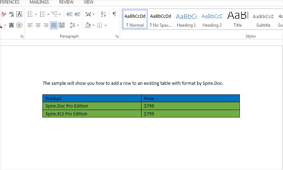Increase the paragraph indent

pyautogui.click(x=77, y=14)
